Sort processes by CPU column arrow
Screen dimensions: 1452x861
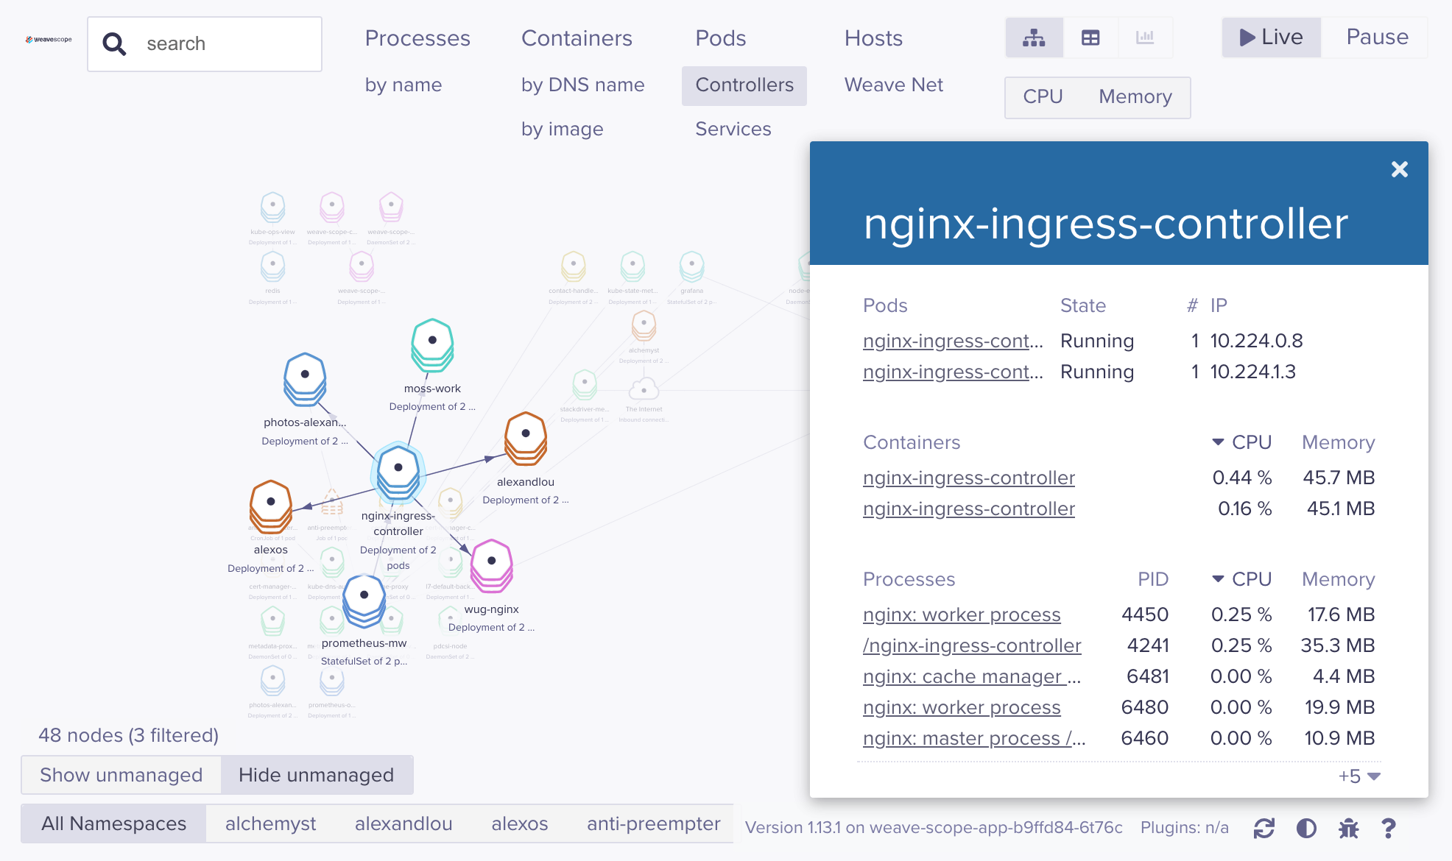[x=1219, y=579]
